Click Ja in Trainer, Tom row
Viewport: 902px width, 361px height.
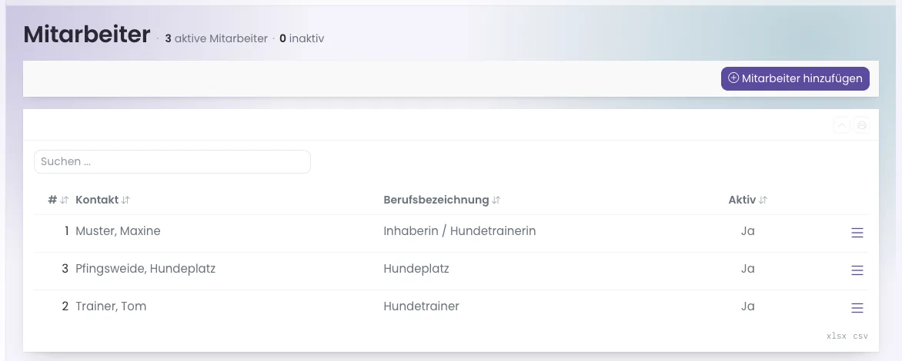pos(748,306)
